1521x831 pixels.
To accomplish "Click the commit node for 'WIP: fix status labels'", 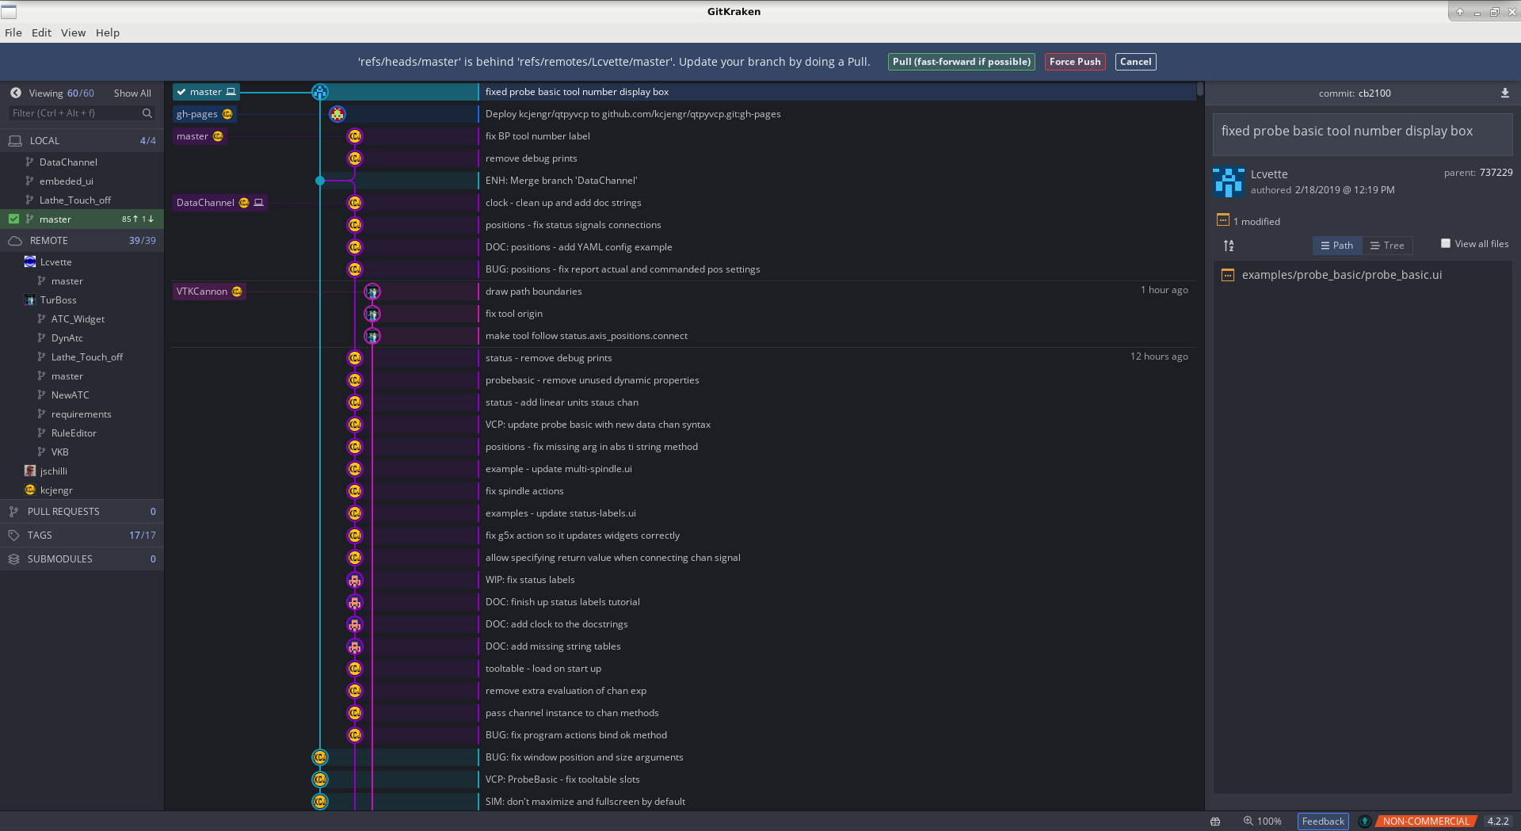I will pos(355,580).
